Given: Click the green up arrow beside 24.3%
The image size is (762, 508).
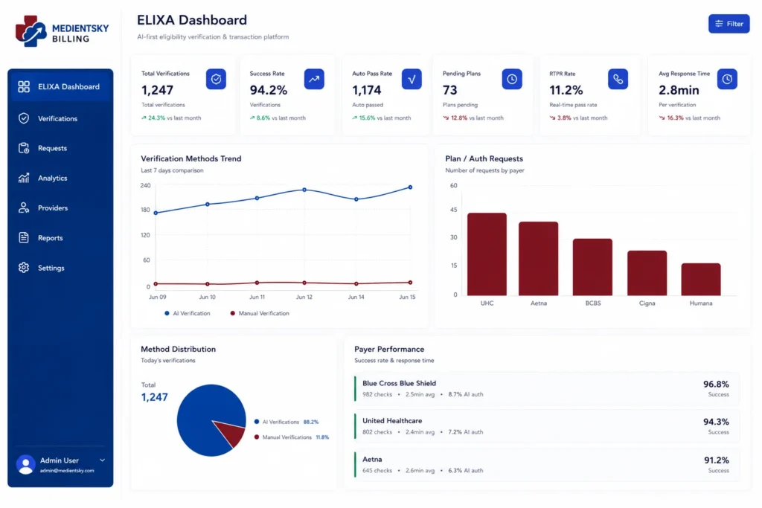Looking at the screenshot, I should pos(144,118).
